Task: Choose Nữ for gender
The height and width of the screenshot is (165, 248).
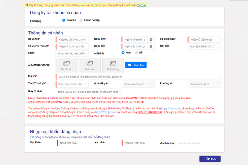Action: [x=136, y=53]
